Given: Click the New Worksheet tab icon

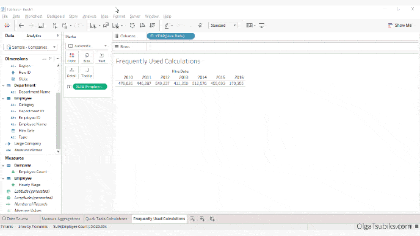Looking at the screenshot, I should tap(192, 219).
